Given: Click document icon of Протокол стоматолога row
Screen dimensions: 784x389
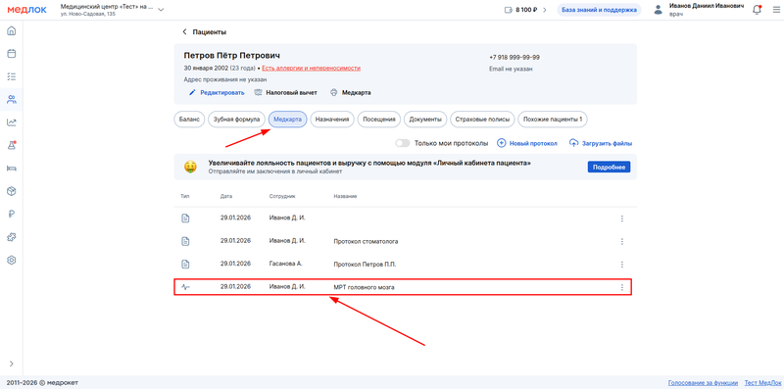Looking at the screenshot, I should pyautogui.click(x=185, y=241).
